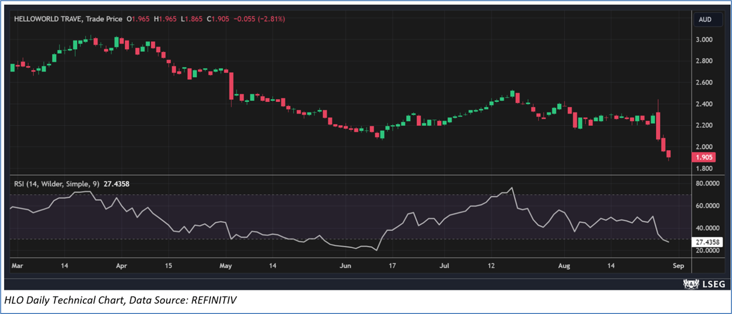Select the RSI (14, Wilder, Simple, 9) indicator label
Screen dimensions: 732x314
pyautogui.click(x=57, y=184)
